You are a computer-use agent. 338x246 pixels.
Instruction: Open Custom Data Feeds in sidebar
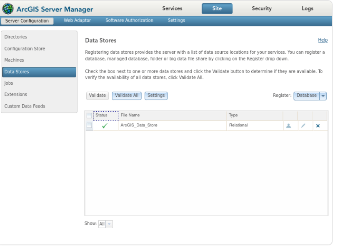point(25,106)
